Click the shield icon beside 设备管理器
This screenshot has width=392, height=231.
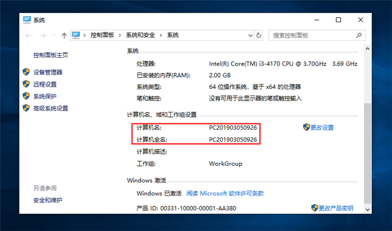(26, 72)
